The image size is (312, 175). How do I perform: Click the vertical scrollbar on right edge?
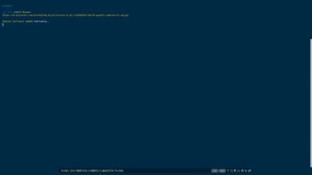click(x=311, y=103)
